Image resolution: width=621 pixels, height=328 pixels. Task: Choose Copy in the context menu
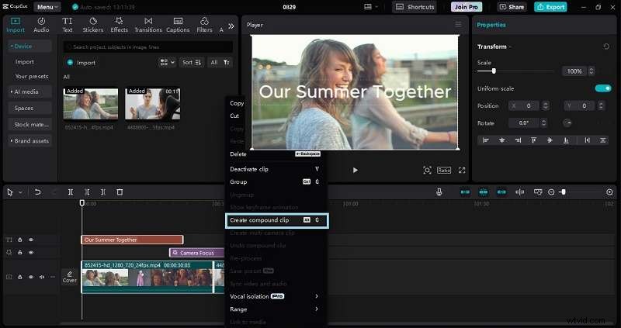coord(237,103)
